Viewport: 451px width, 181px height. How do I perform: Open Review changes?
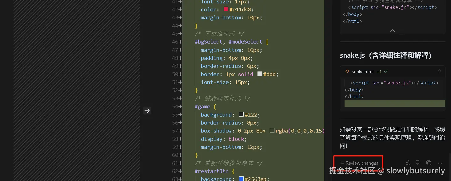359,163
